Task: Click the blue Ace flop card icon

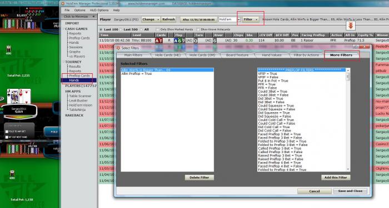Action: point(176,40)
